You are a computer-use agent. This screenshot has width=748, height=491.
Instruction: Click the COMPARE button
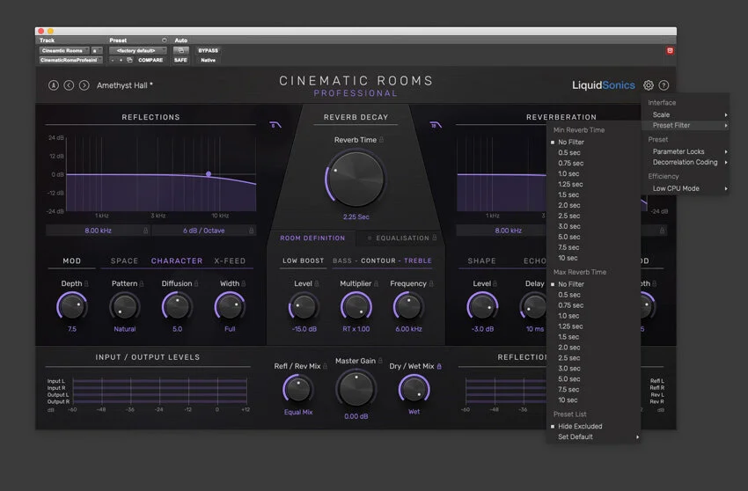pos(150,60)
